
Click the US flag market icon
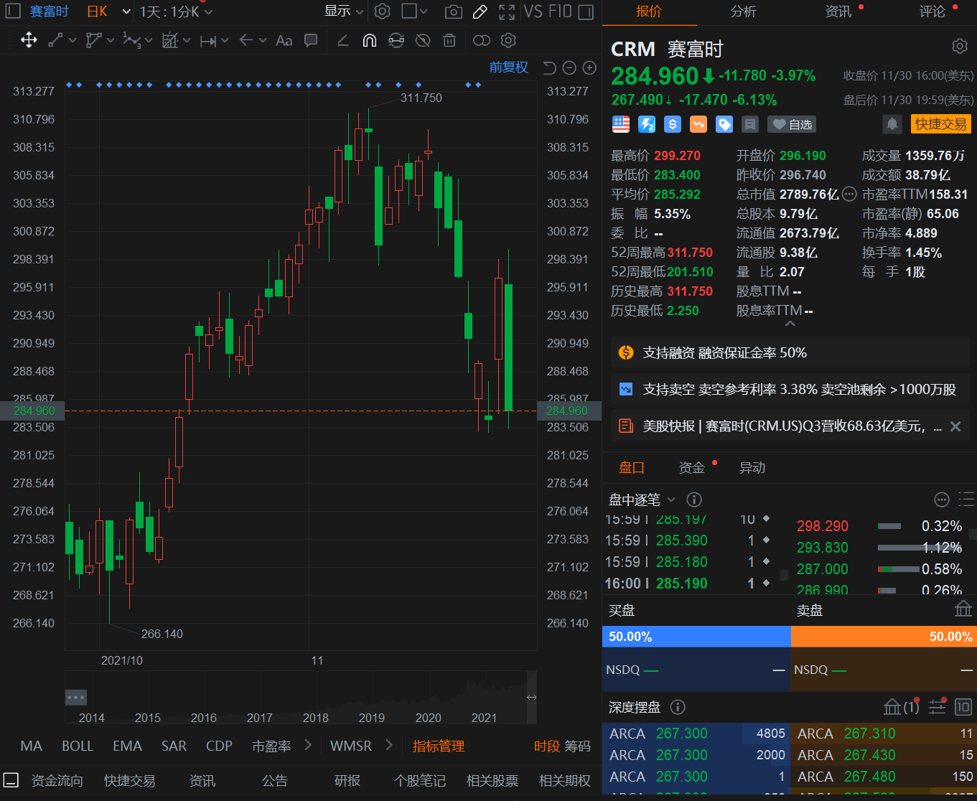621,124
